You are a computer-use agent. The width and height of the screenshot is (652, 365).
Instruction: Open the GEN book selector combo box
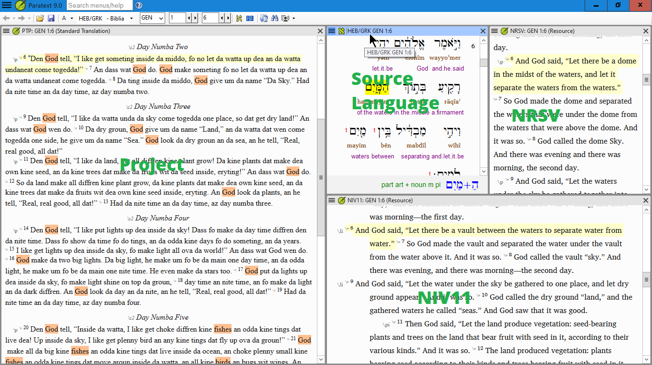(x=152, y=18)
